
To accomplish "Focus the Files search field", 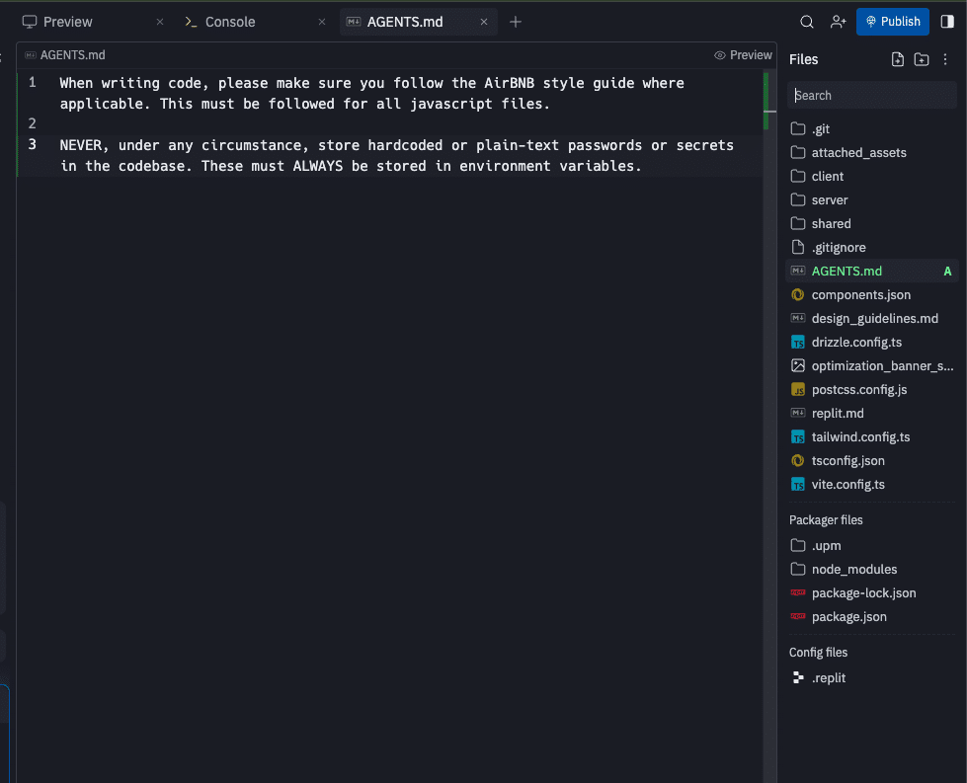I will (x=872, y=96).
